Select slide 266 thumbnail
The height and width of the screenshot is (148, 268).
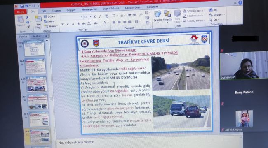38,102
